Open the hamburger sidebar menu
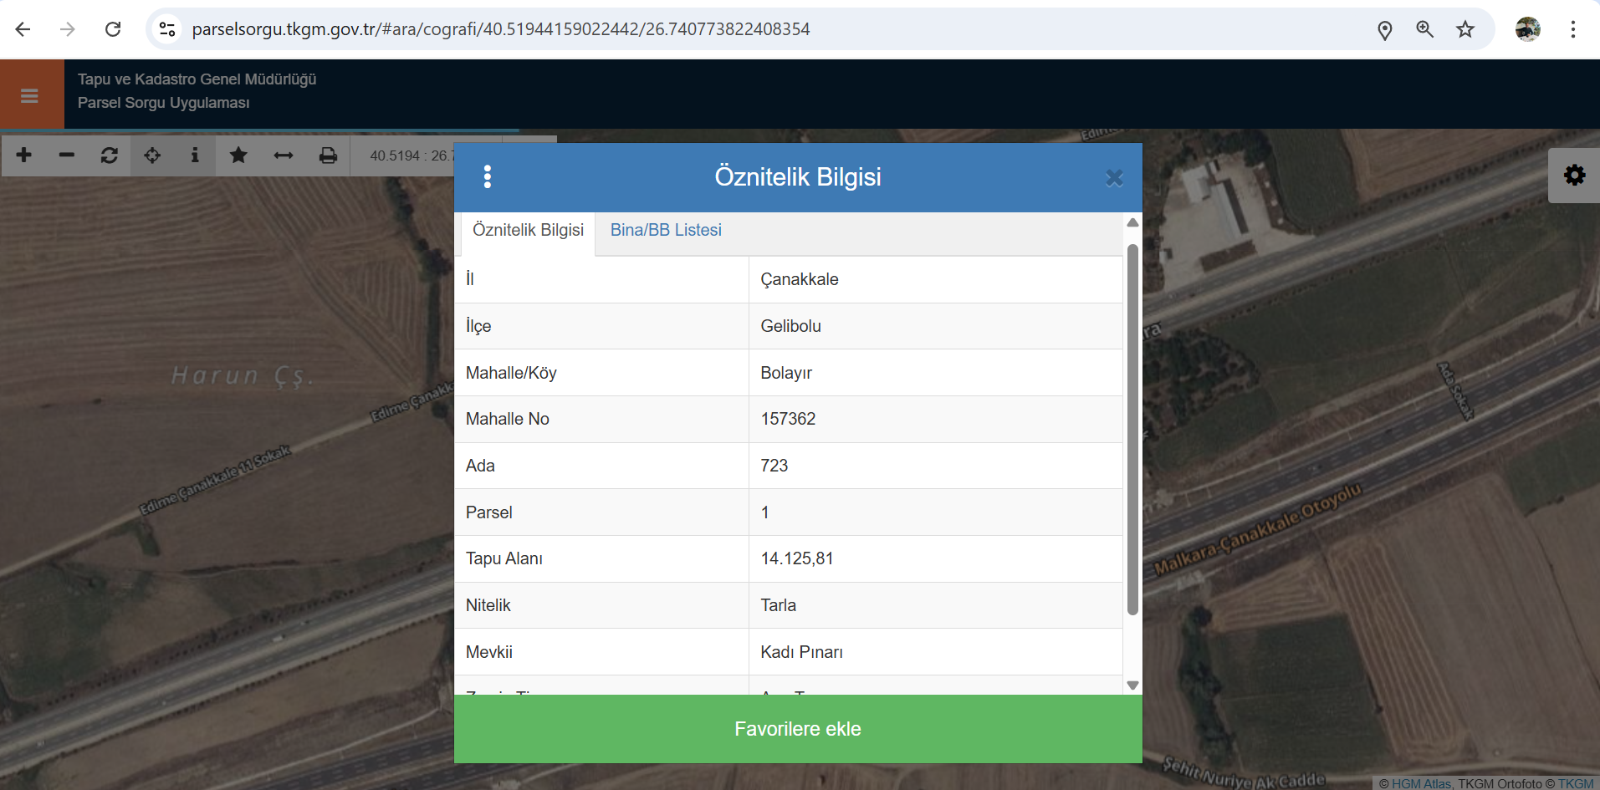The width and height of the screenshot is (1600, 790). [30, 95]
